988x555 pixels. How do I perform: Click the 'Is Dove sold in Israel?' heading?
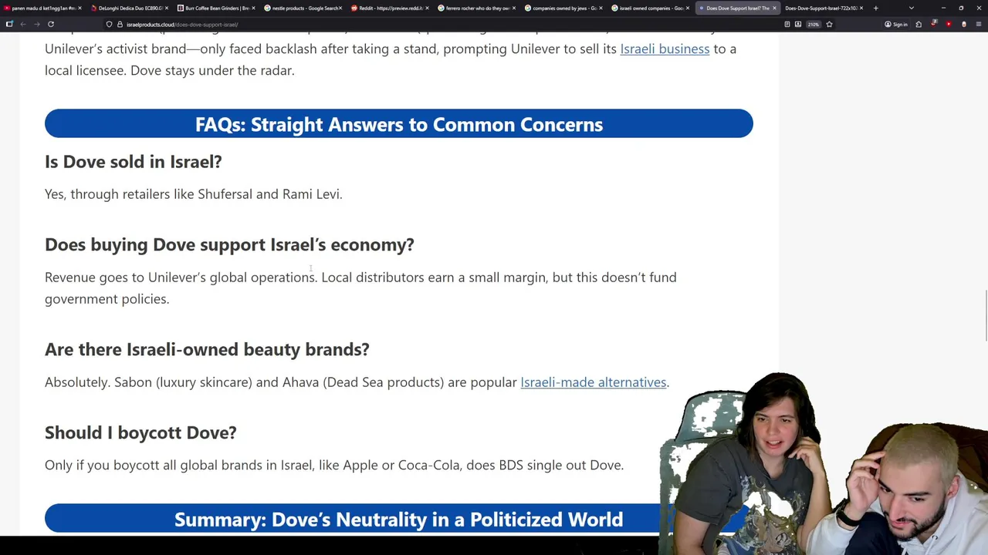coord(133,162)
